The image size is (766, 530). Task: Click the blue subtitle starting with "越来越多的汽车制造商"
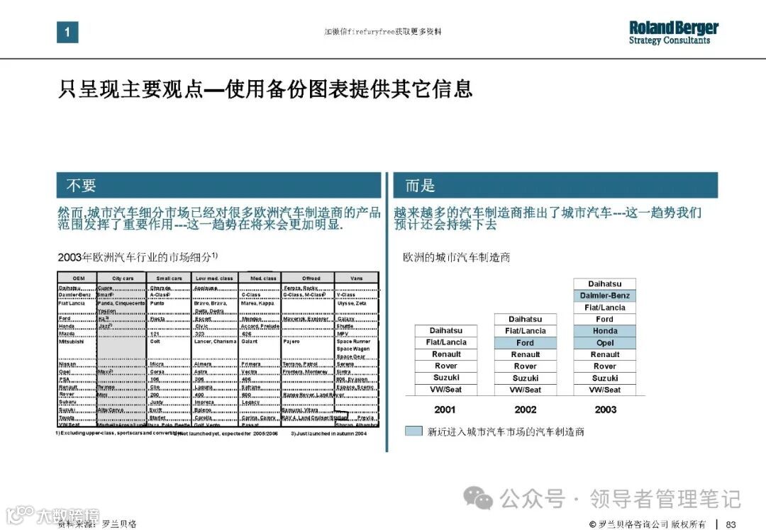click(x=548, y=218)
